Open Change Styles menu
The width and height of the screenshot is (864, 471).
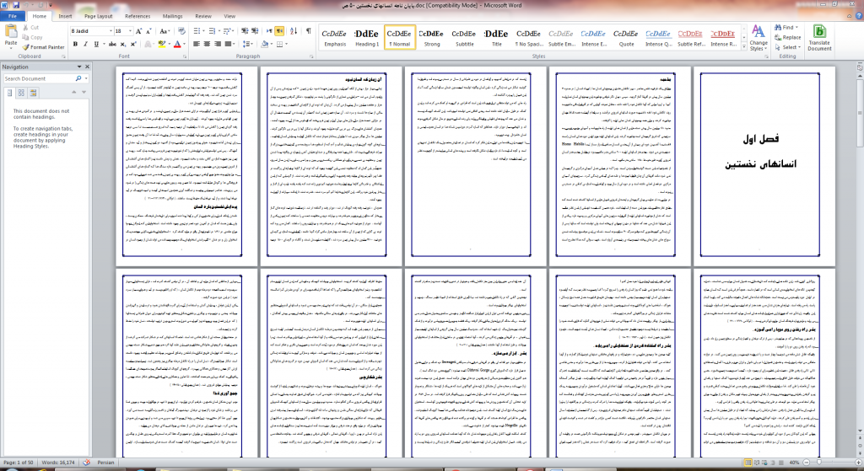[759, 38]
